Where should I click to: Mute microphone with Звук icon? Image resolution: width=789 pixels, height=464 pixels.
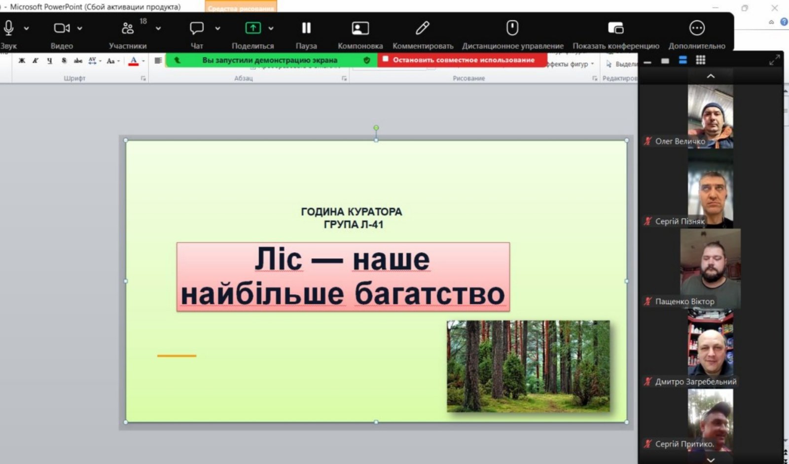coord(8,28)
